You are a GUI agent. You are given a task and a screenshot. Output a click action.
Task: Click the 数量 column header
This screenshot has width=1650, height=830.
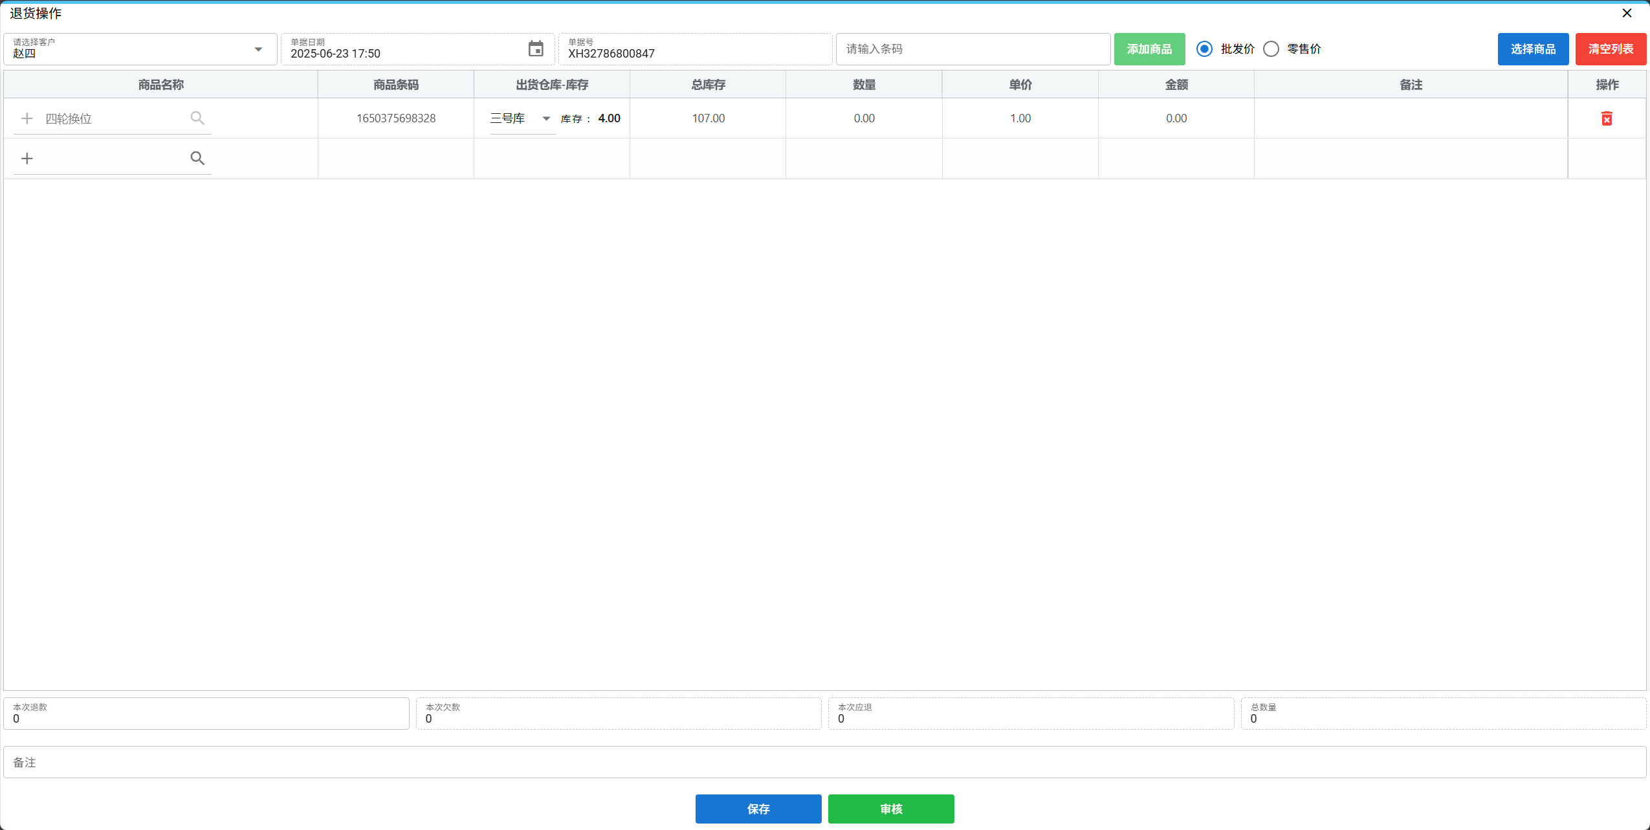tap(864, 85)
